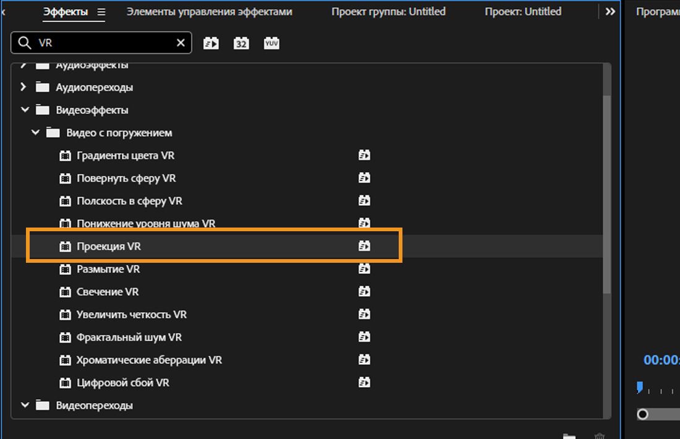Click effect icon beside Фрактальный шум VR
This screenshot has width=680, height=439.
(x=65, y=337)
